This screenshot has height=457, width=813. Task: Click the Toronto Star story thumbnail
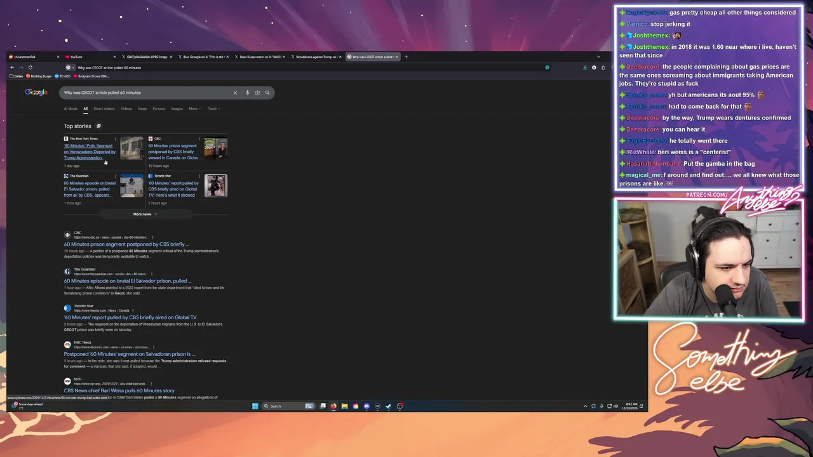(216, 185)
